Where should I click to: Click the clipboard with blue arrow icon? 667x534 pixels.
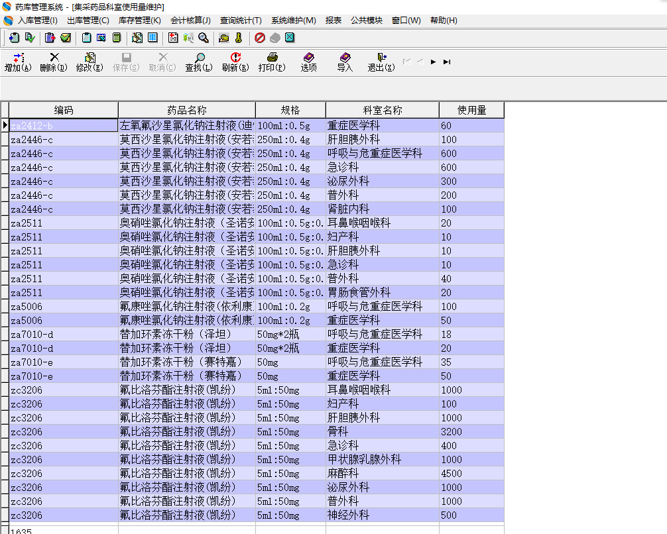pyautogui.click(x=14, y=38)
